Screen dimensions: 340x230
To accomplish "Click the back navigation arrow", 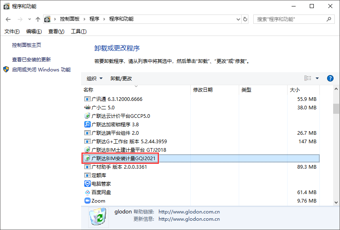I will [x=8, y=19].
